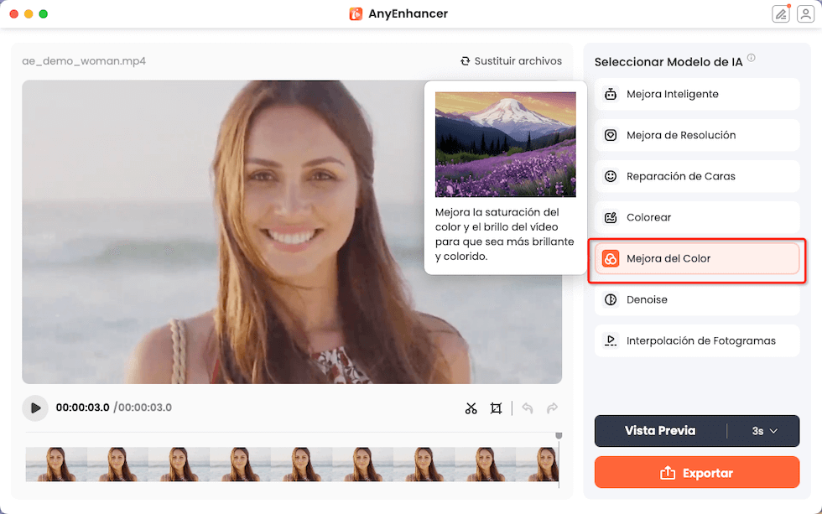Open the trim tool with scissors icon
Viewport: 822px width, 514px height.
(x=471, y=408)
